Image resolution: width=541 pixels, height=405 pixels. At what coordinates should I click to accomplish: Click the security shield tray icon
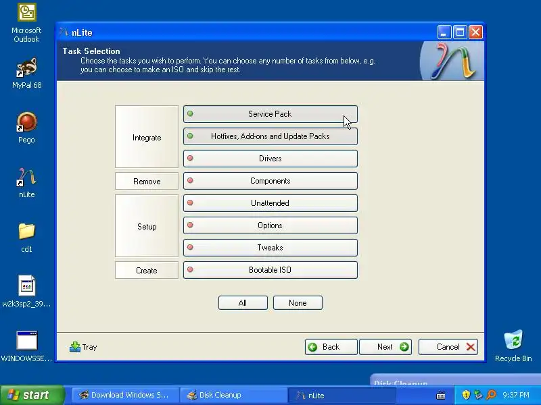(466, 395)
